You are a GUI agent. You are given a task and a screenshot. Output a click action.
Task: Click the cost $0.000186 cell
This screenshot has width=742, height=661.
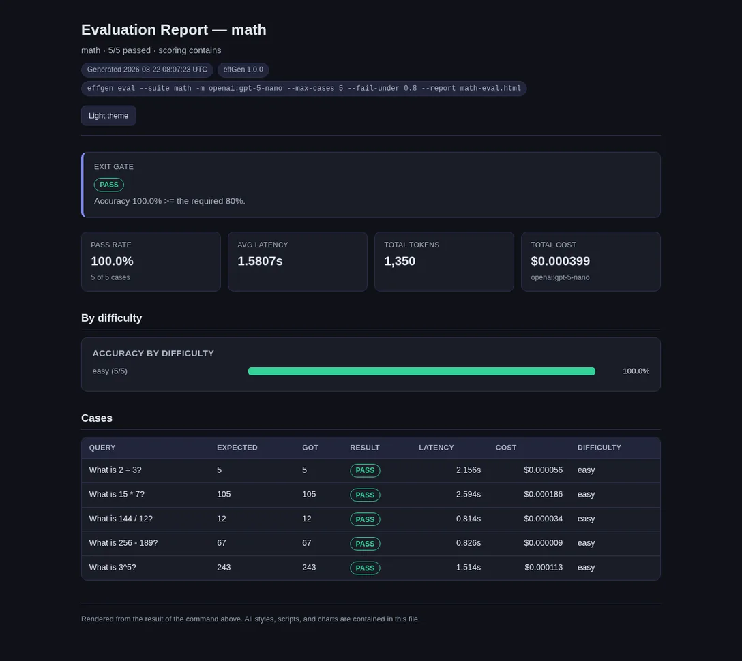pos(544,494)
